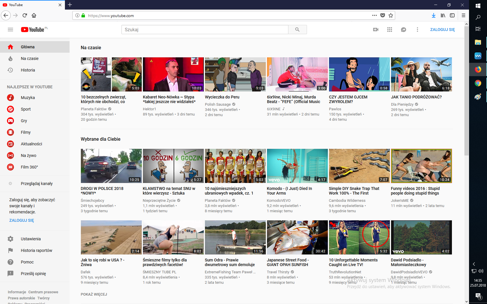Open the Muzyka channel
This screenshot has width=487, height=304.
coord(35,98)
